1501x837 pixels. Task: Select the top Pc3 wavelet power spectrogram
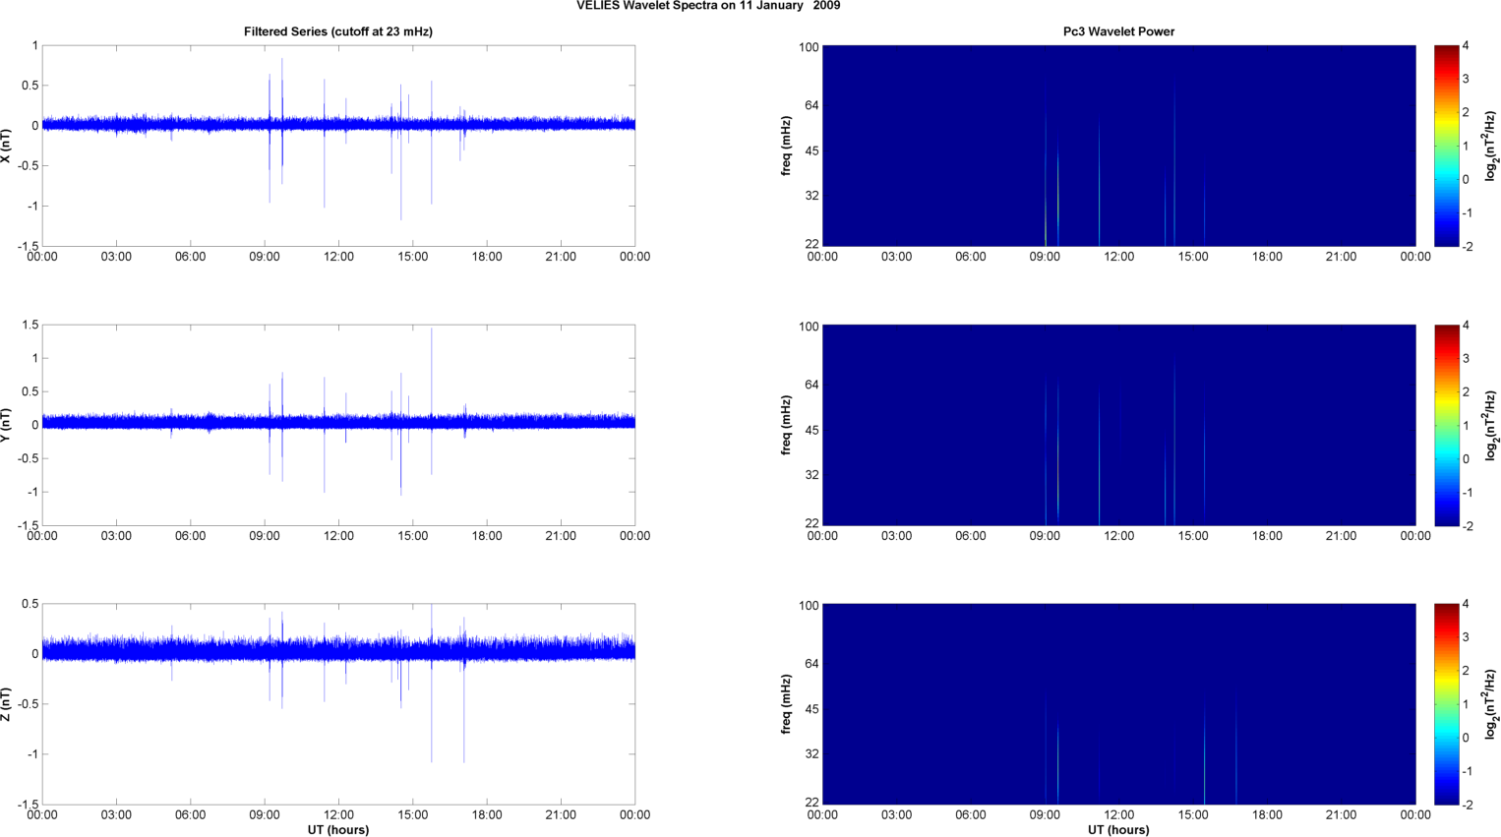[1118, 146]
